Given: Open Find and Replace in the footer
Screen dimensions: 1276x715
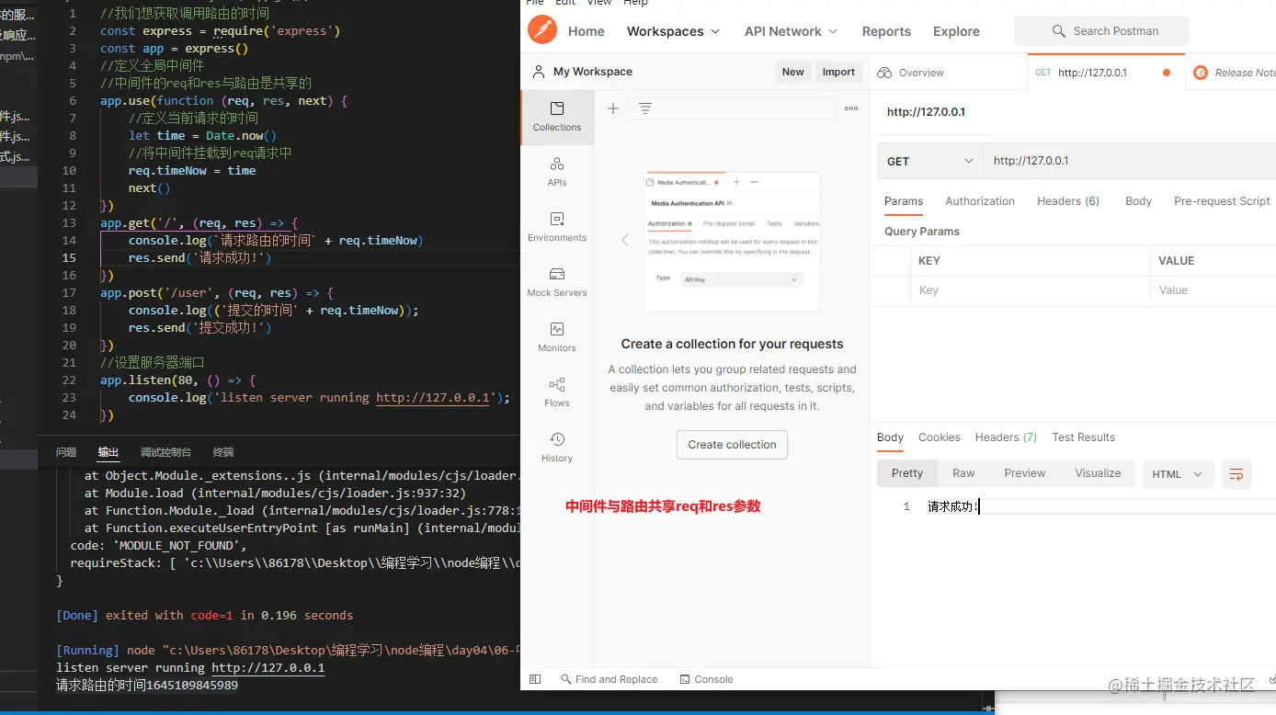Looking at the screenshot, I should pyautogui.click(x=609, y=679).
